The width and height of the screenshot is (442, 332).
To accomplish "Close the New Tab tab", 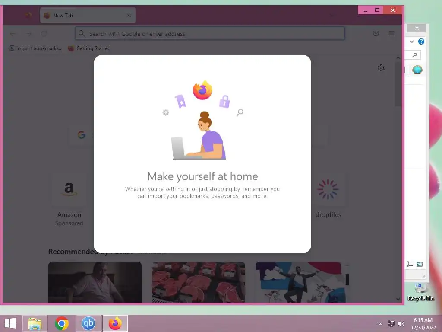I will 129,15.
